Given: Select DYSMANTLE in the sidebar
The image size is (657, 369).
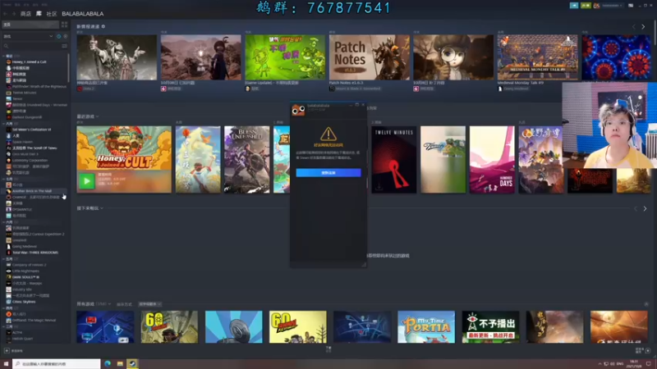Looking at the screenshot, I should [x=22, y=209].
